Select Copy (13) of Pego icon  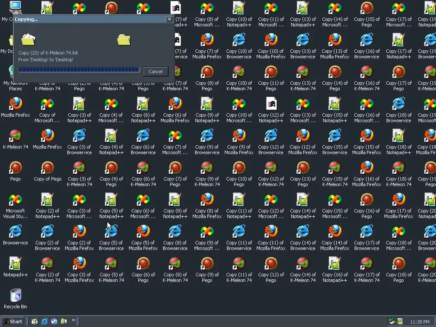click(303, 167)
